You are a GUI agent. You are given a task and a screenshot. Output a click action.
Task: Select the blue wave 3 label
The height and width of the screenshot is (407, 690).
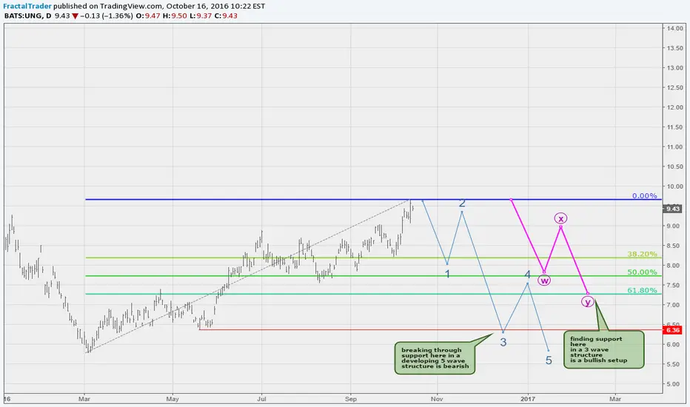tap(503, 342)
